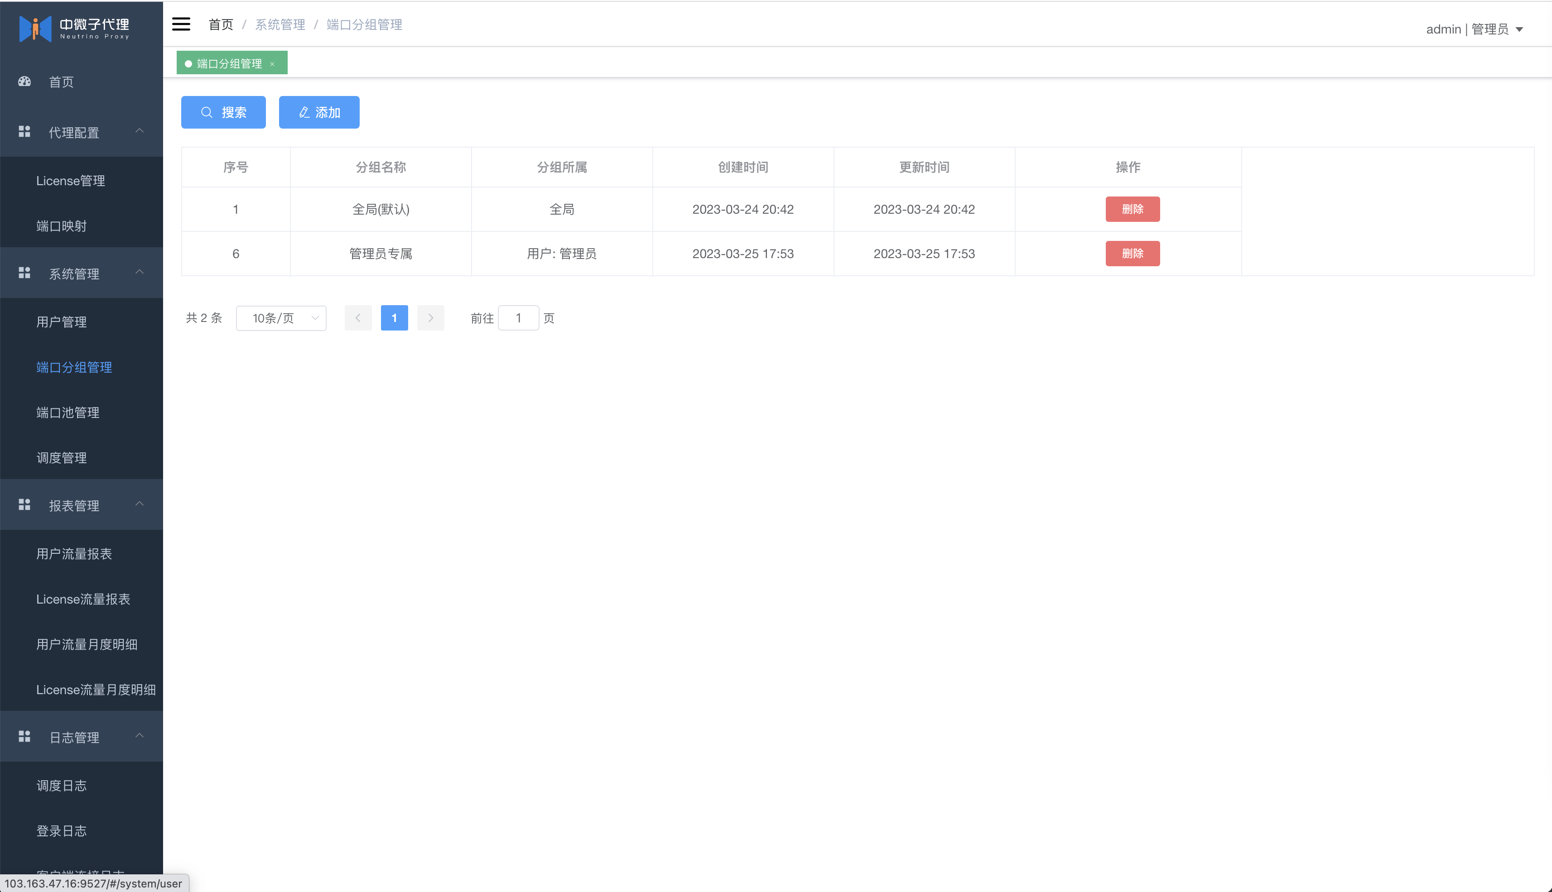
Task: Click the 分组所属 column header
Action: point(562,167)
